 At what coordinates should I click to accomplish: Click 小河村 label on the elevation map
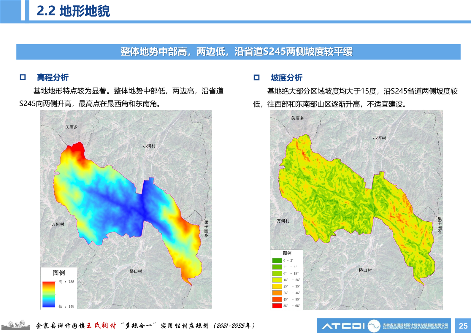(x=149, y=146)
